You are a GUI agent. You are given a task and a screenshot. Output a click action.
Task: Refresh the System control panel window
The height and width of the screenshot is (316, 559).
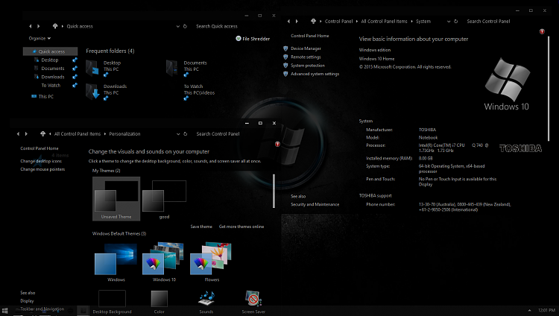click(x=455, y=22)
